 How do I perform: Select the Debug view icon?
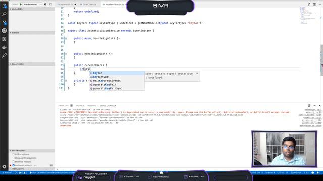tap(4, 31)
